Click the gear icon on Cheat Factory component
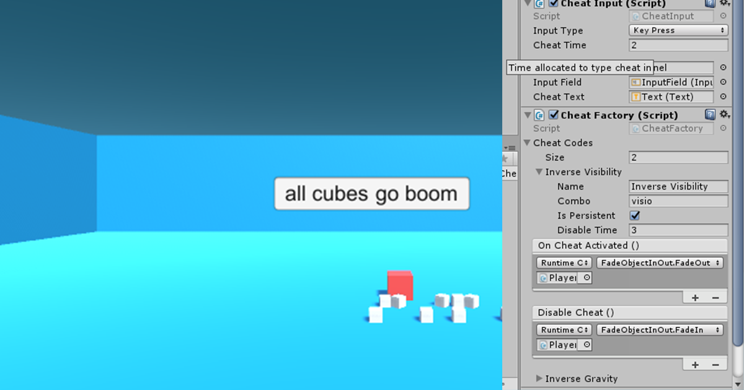The height and width of the screenshot is (390, 744). 724,114
